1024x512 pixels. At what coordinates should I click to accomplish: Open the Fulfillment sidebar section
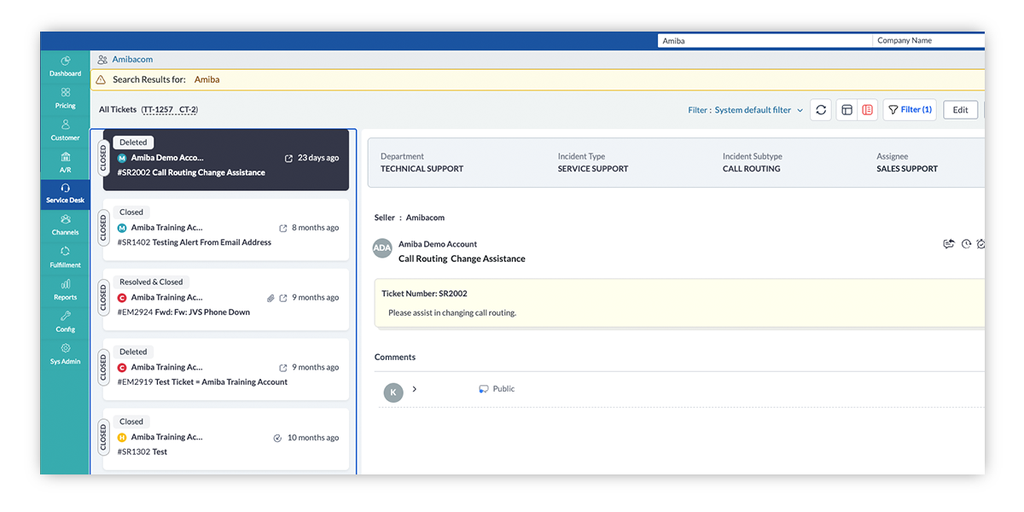pyautogui.click(x=65, y=258)
